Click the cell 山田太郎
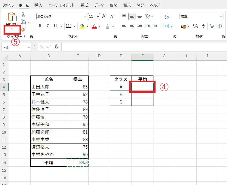Screen dimensions: 227x185 pyautogui.click(x=49, y=87)
